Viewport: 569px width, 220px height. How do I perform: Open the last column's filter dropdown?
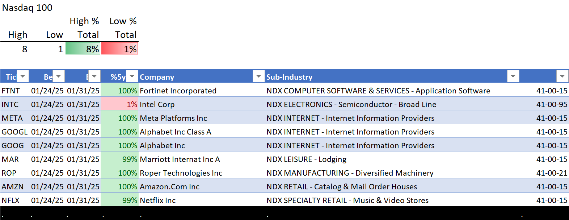(562, 76)
